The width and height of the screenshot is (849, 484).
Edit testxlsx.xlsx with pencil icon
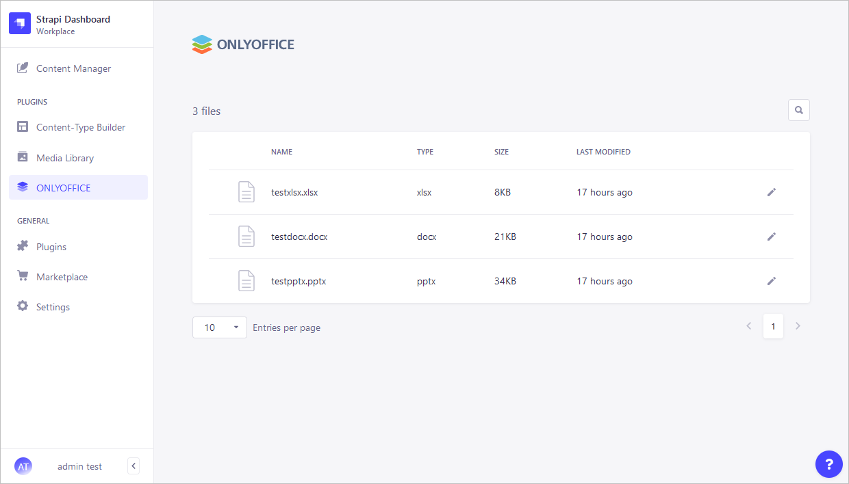click(x=772, y=192)
